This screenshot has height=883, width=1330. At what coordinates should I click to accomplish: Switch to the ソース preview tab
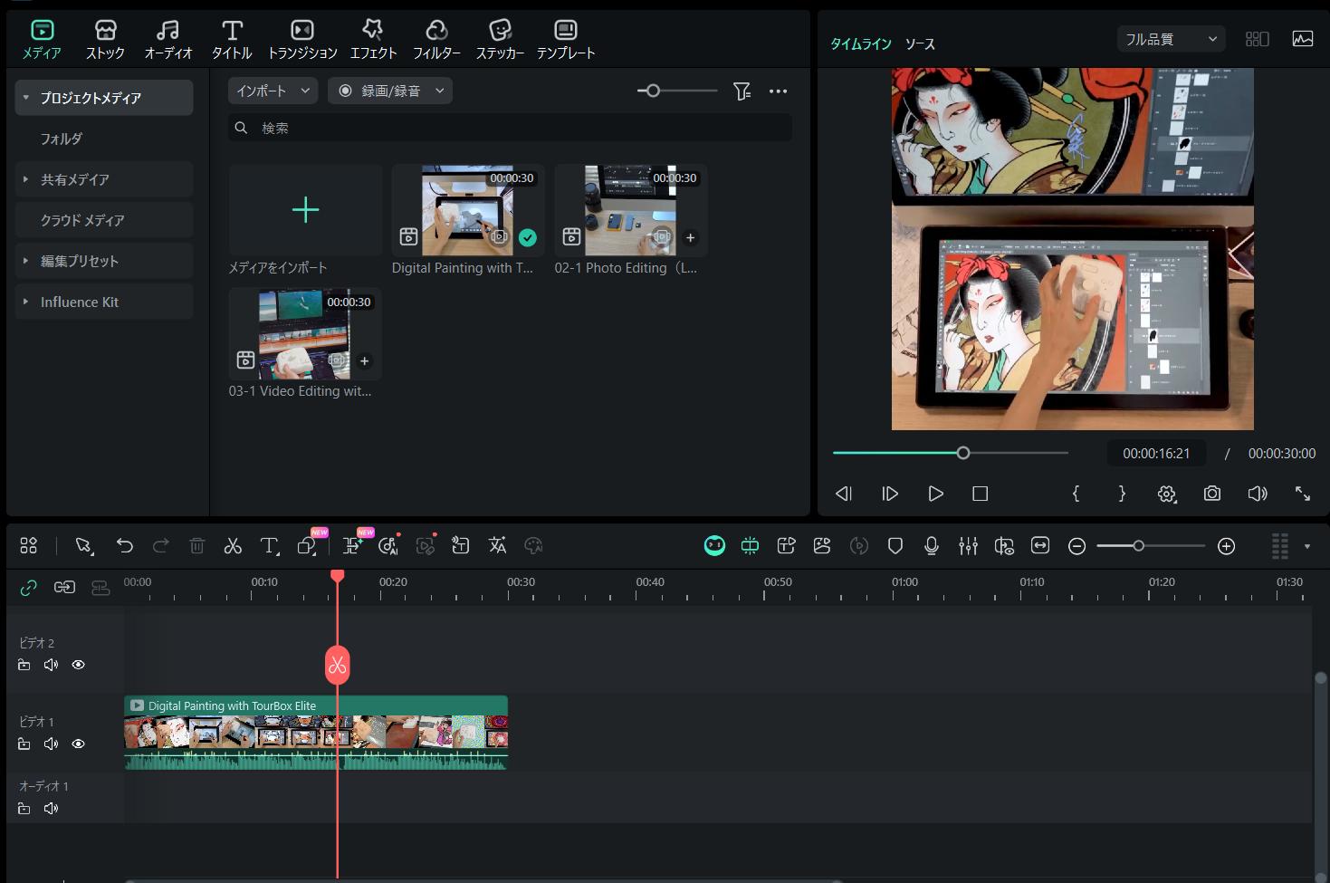coord(920,43)
